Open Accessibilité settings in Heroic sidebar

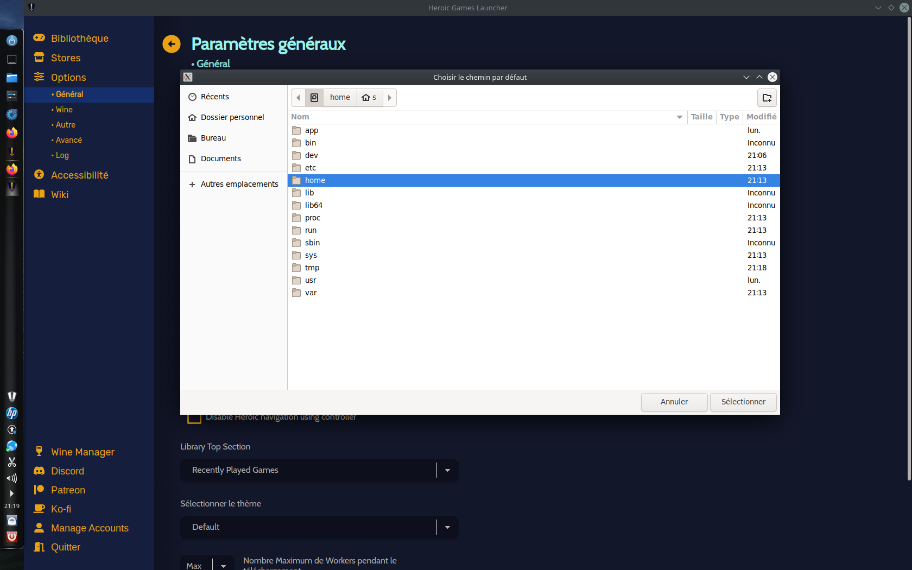(x=71, y=175)
